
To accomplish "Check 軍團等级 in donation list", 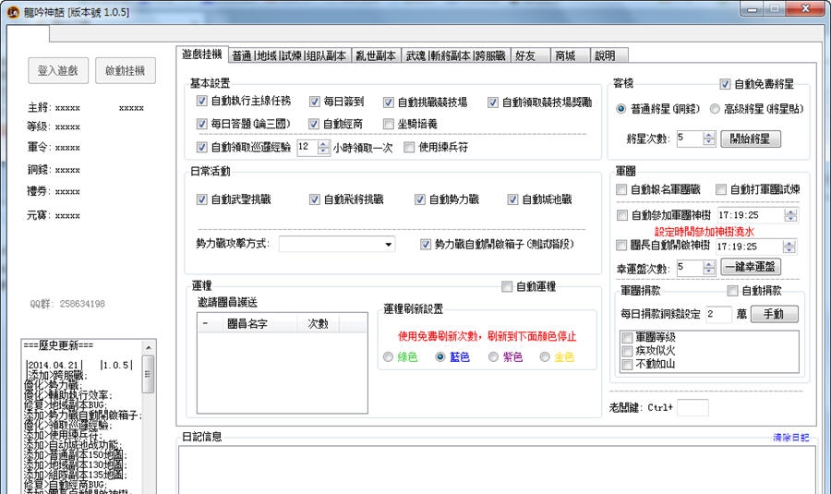I will click(628, 337).
